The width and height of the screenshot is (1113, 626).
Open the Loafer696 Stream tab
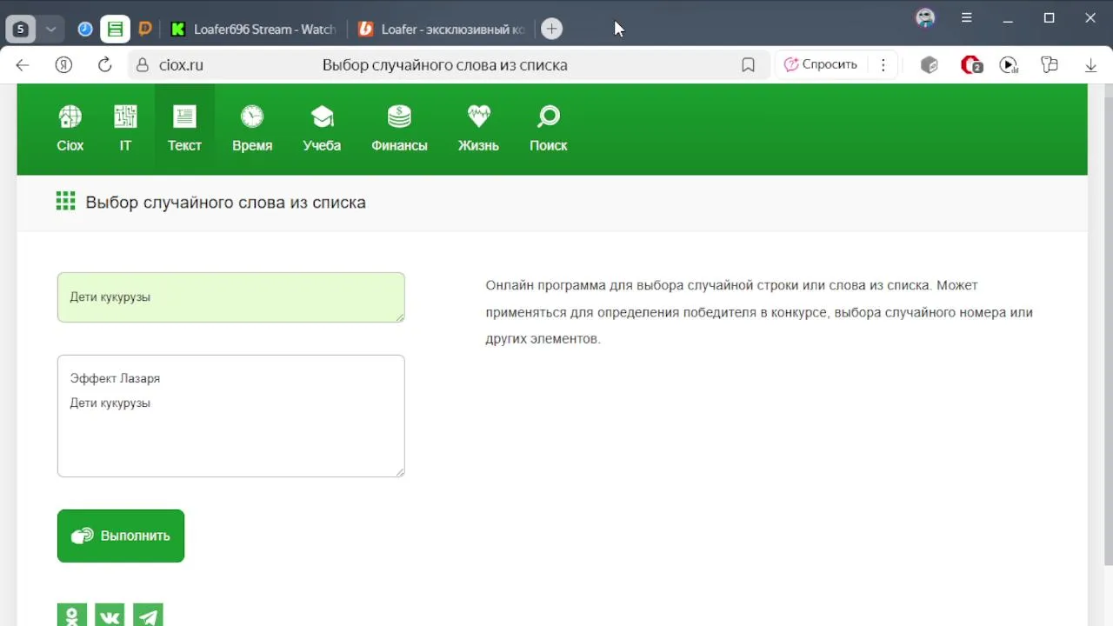253,29
